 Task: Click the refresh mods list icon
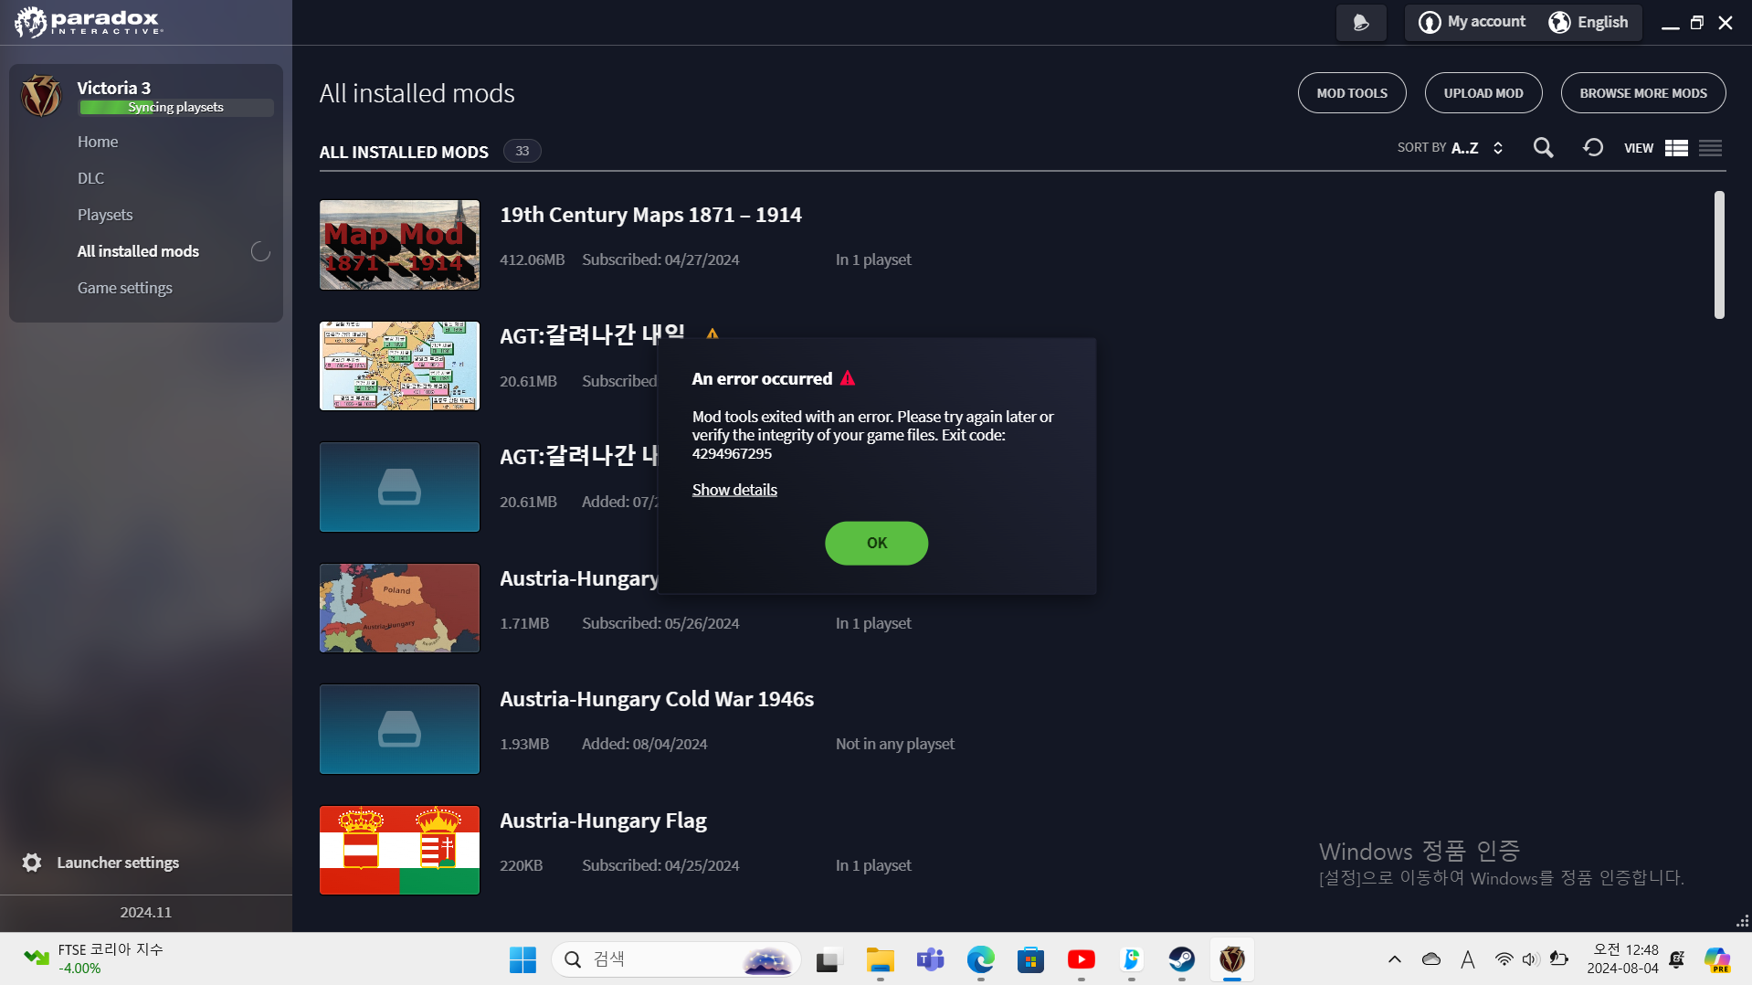point(1593,148)
